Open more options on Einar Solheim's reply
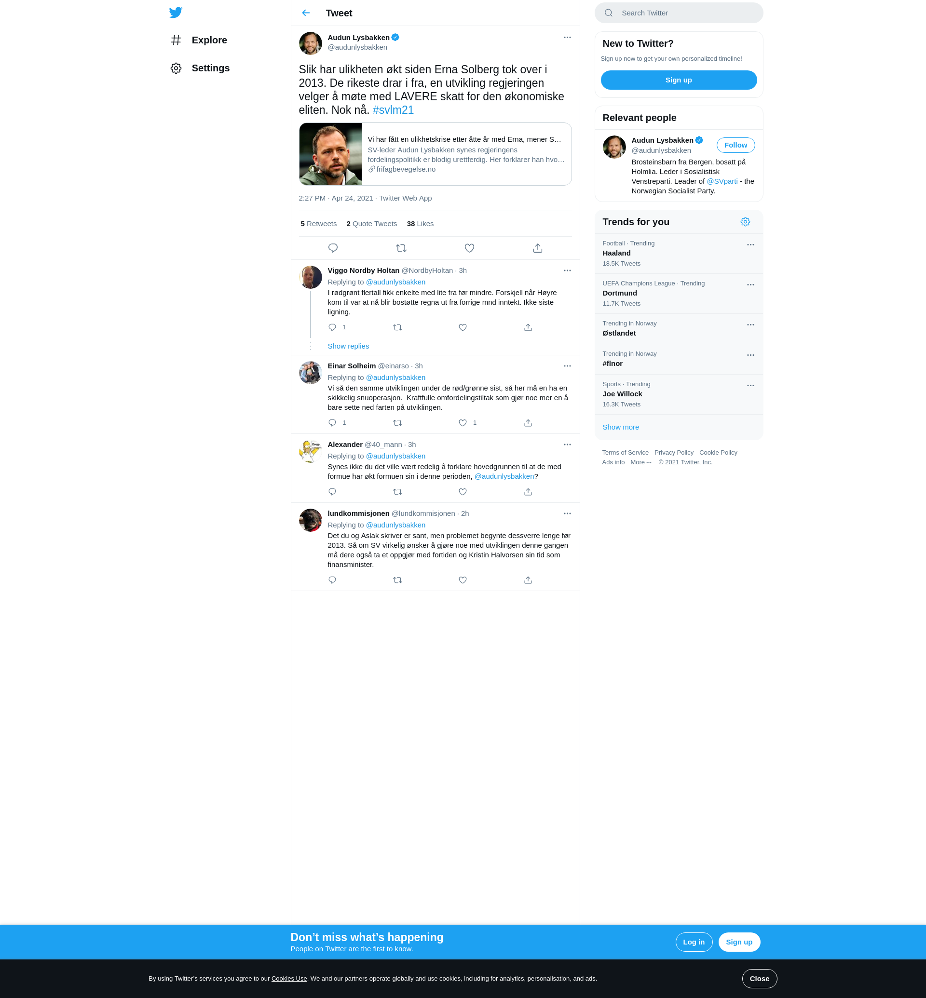926x998 pixels. [567, 366]
